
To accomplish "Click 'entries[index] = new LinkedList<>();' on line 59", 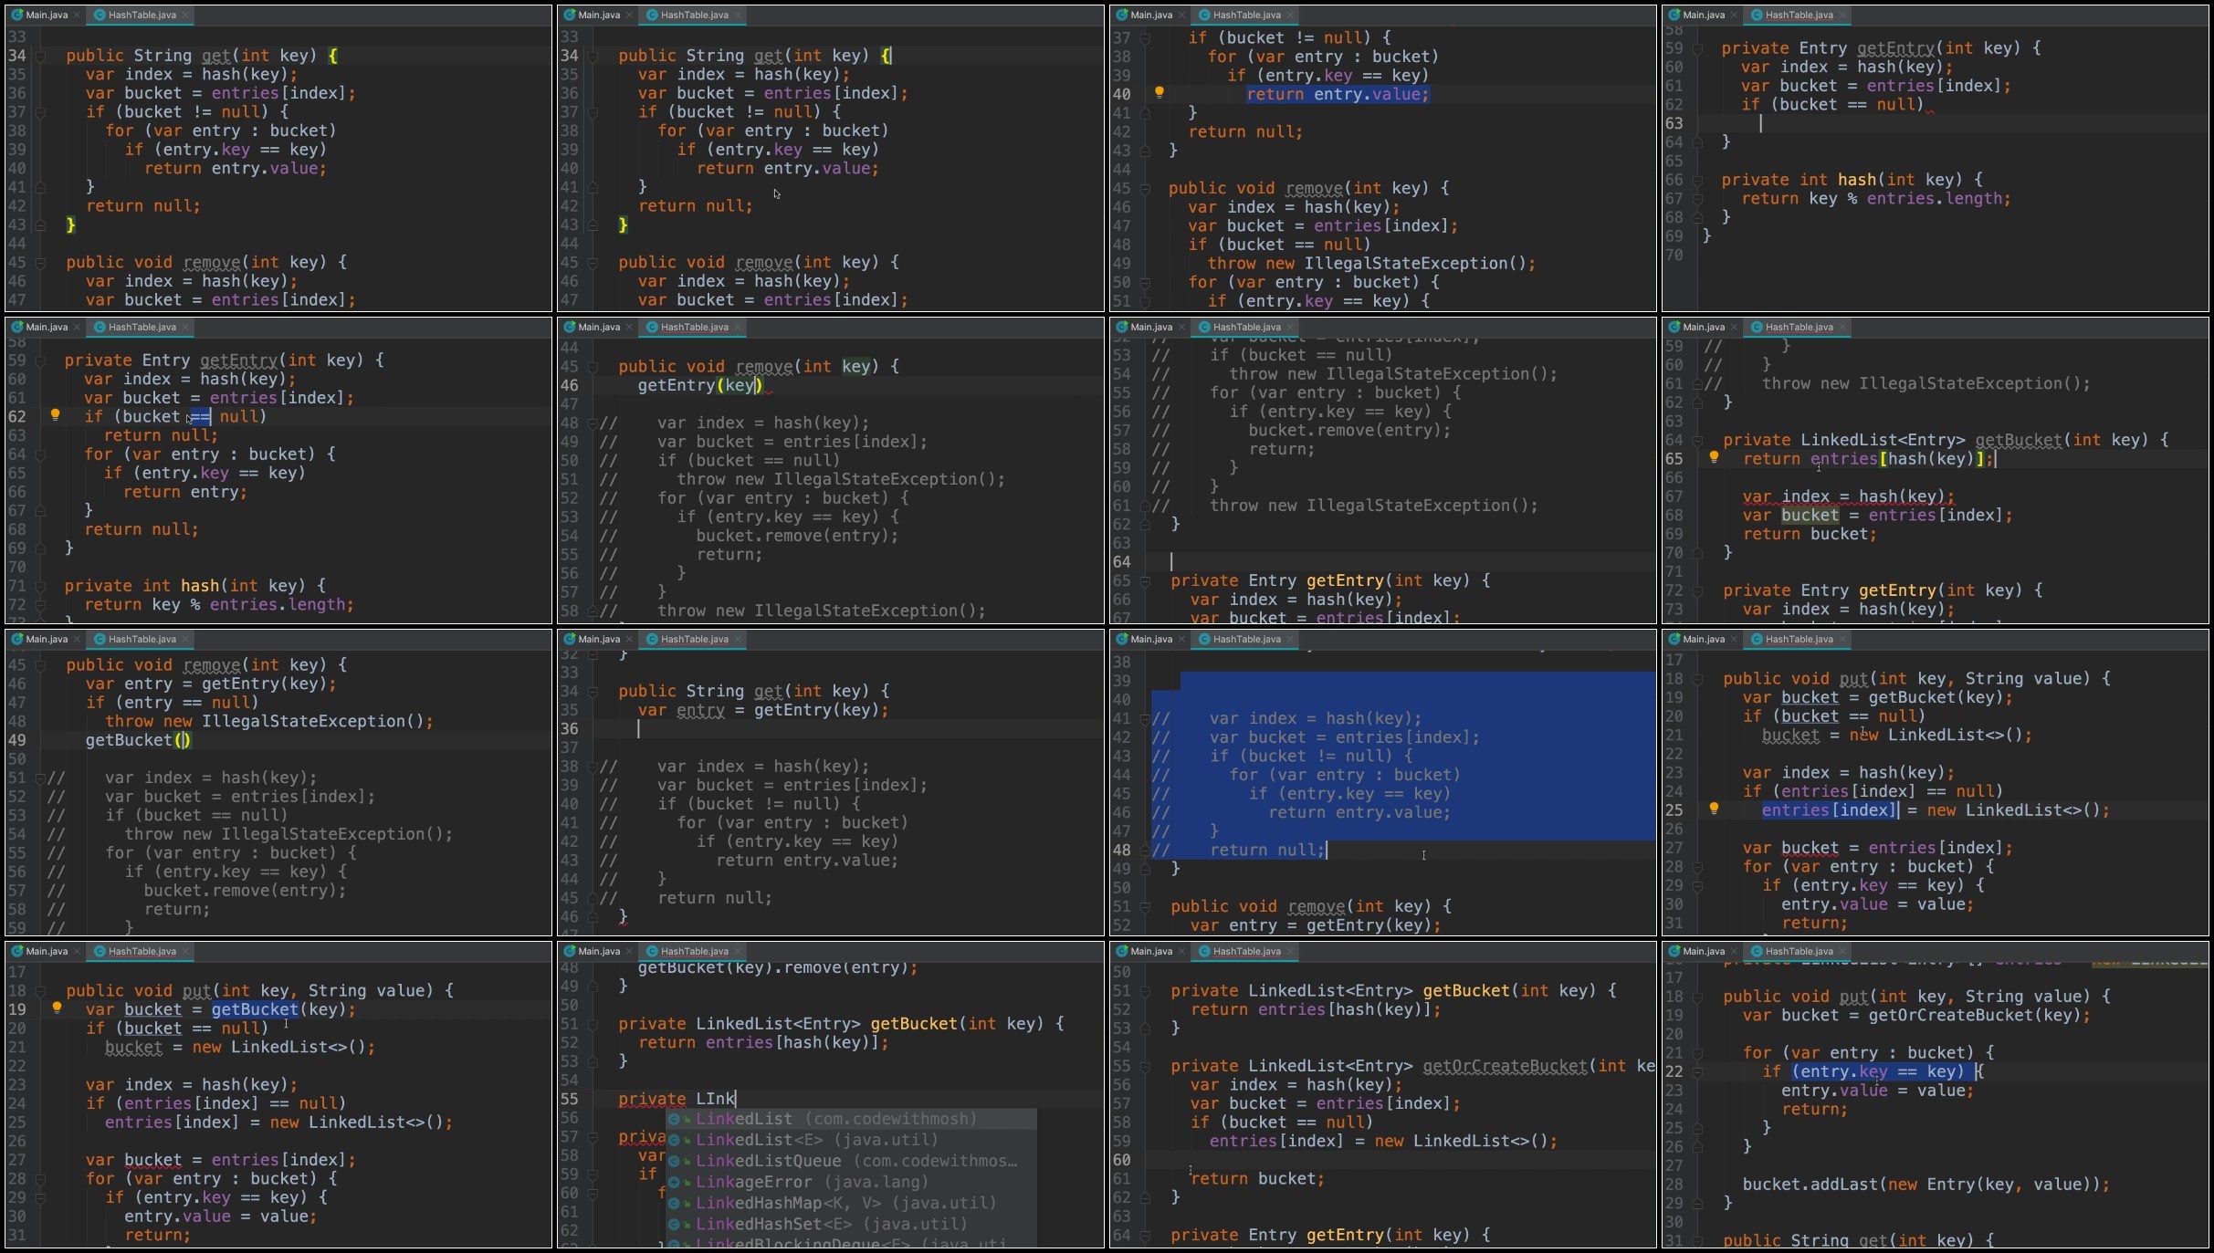I will click(1383, 1141).
